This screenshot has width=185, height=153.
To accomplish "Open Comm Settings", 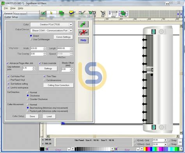I will (63, 37).
